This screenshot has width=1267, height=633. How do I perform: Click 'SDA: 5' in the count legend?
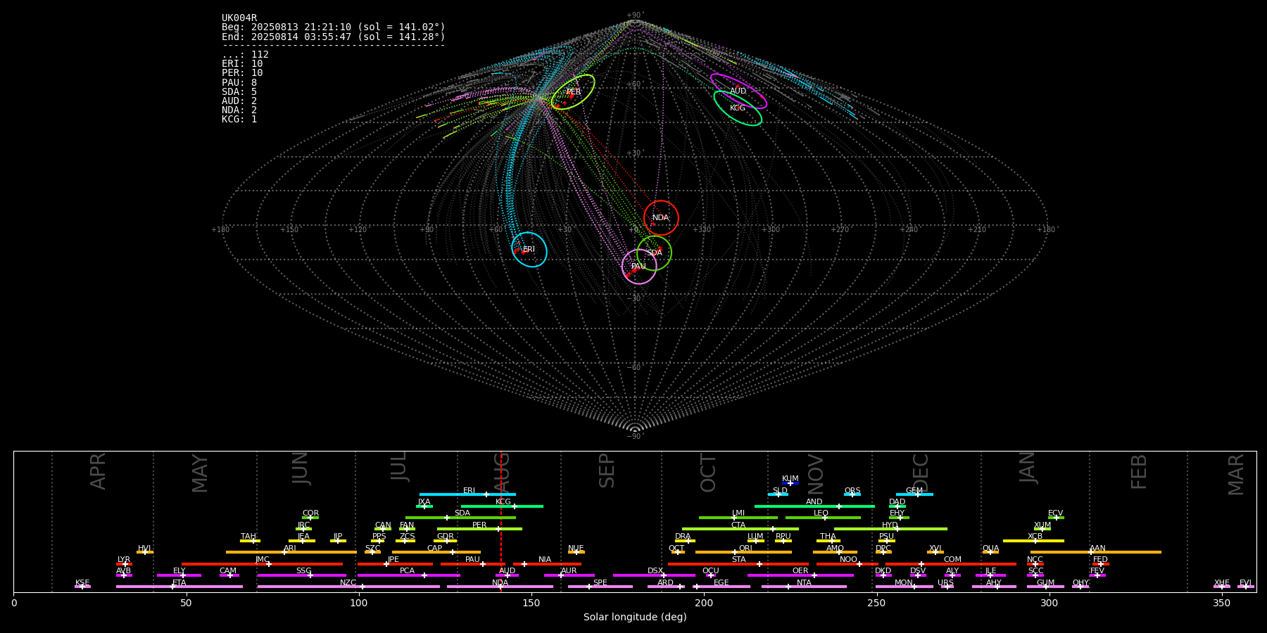coord(239,92)
